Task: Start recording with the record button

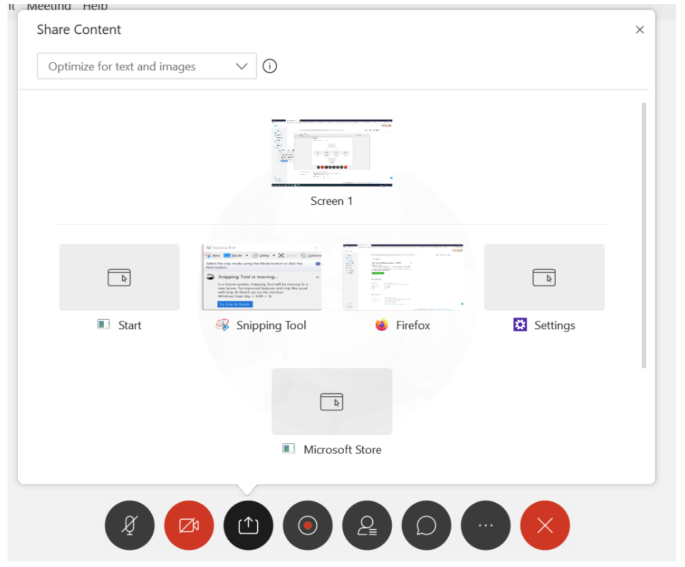Action: click(x=308, y=525)
